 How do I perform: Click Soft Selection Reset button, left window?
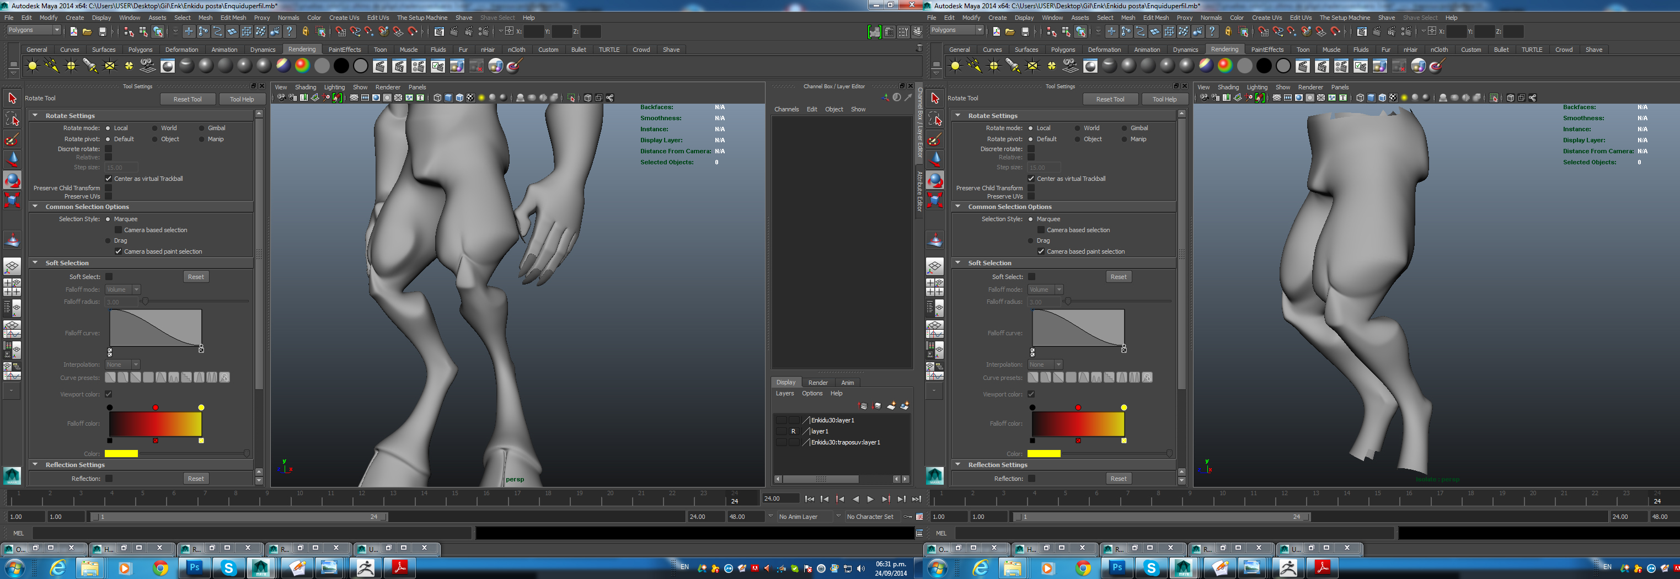point(196,276)
